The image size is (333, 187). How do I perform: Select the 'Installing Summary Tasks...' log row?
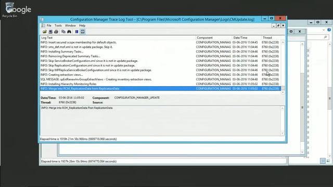coord(160,52)
